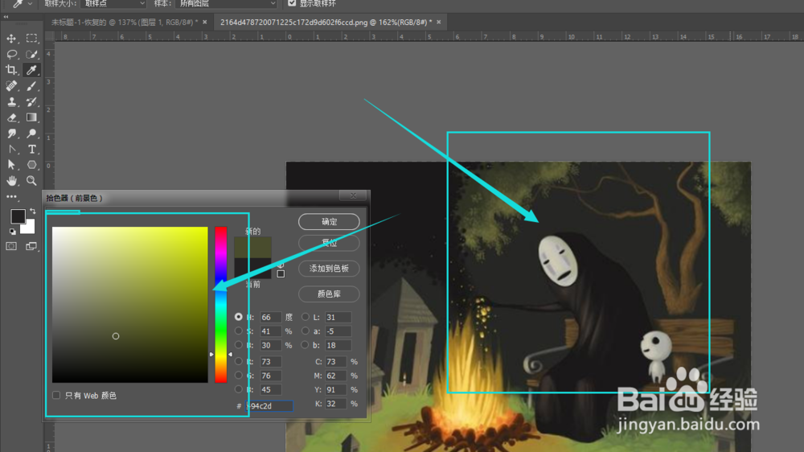Click the L value field showing 31
The width and height of the screenshot is (804, 452).
[x=338, y=317]
